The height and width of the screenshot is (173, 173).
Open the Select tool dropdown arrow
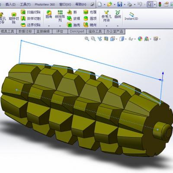pyautogui.click(x=155, y=4)
